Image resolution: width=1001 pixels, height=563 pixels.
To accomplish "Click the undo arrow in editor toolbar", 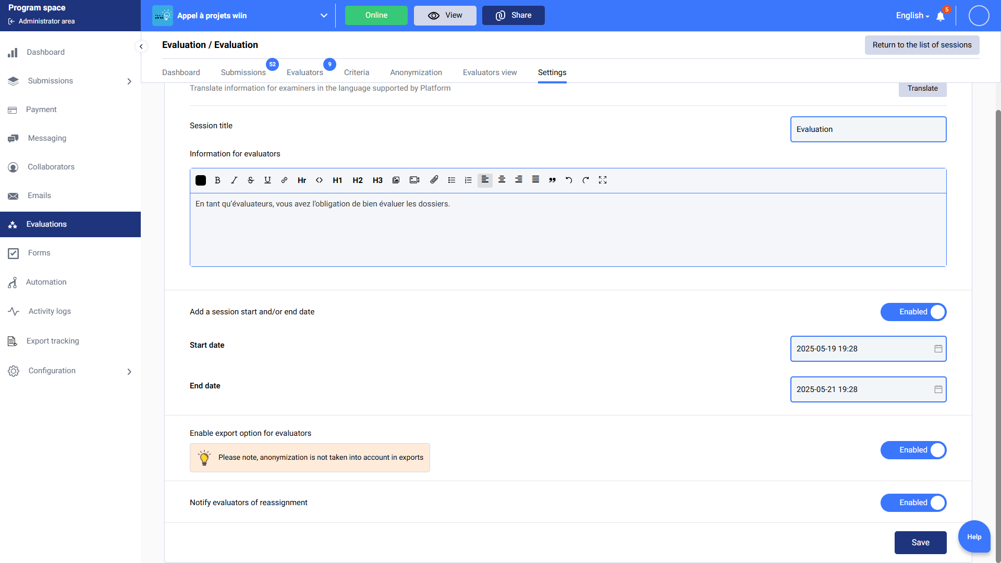I will (x=569, y=180).
